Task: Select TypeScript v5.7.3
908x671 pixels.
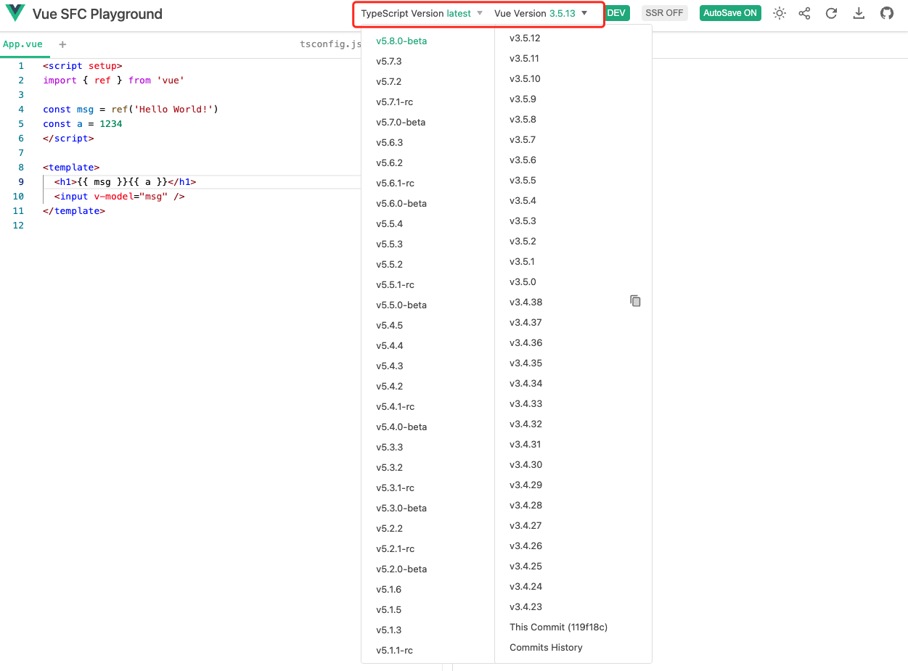Action: click(389, 62)
